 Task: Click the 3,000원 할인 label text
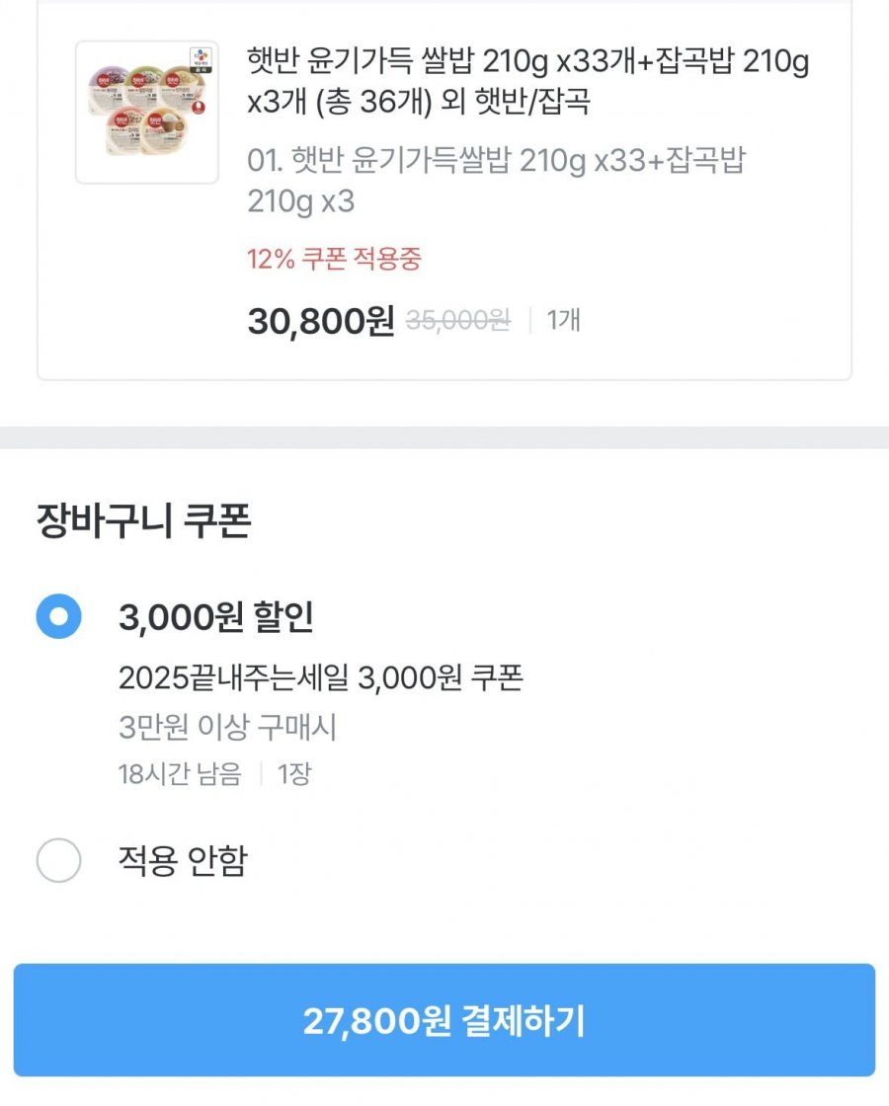tap(215, 618)
